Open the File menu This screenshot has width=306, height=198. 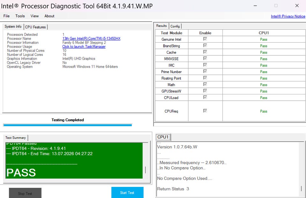[x=6, y=16]
